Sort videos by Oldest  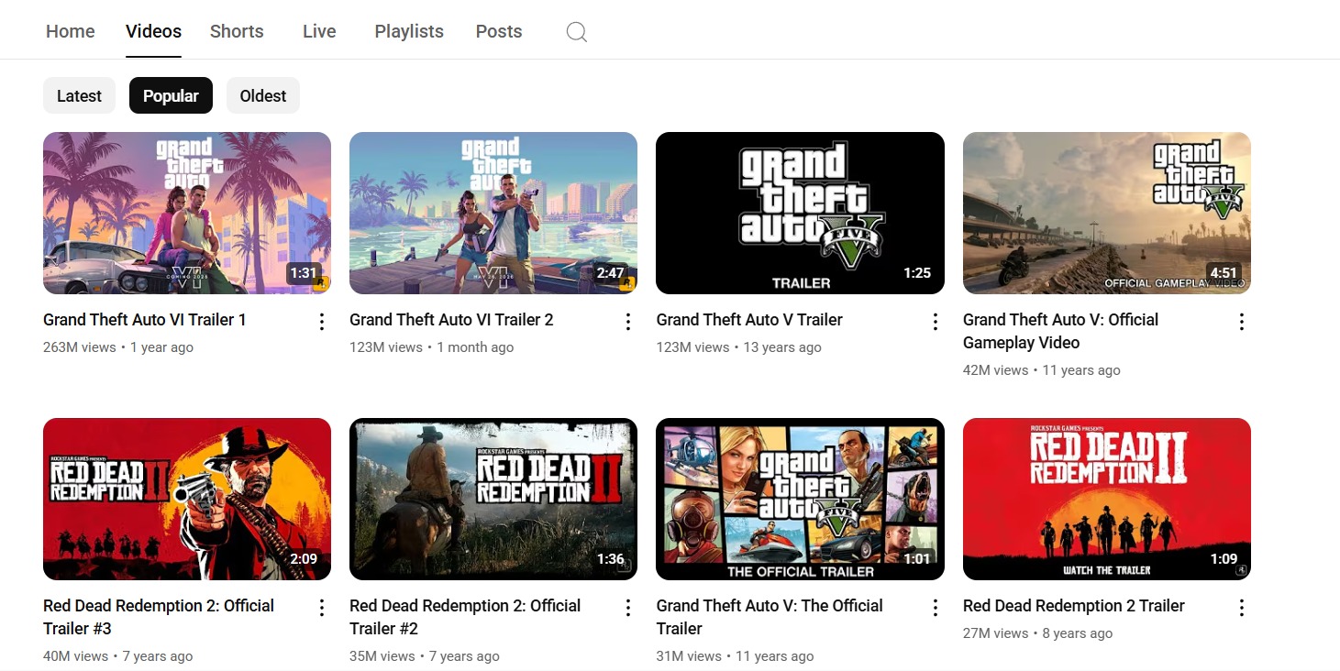[x=263, y=95]
